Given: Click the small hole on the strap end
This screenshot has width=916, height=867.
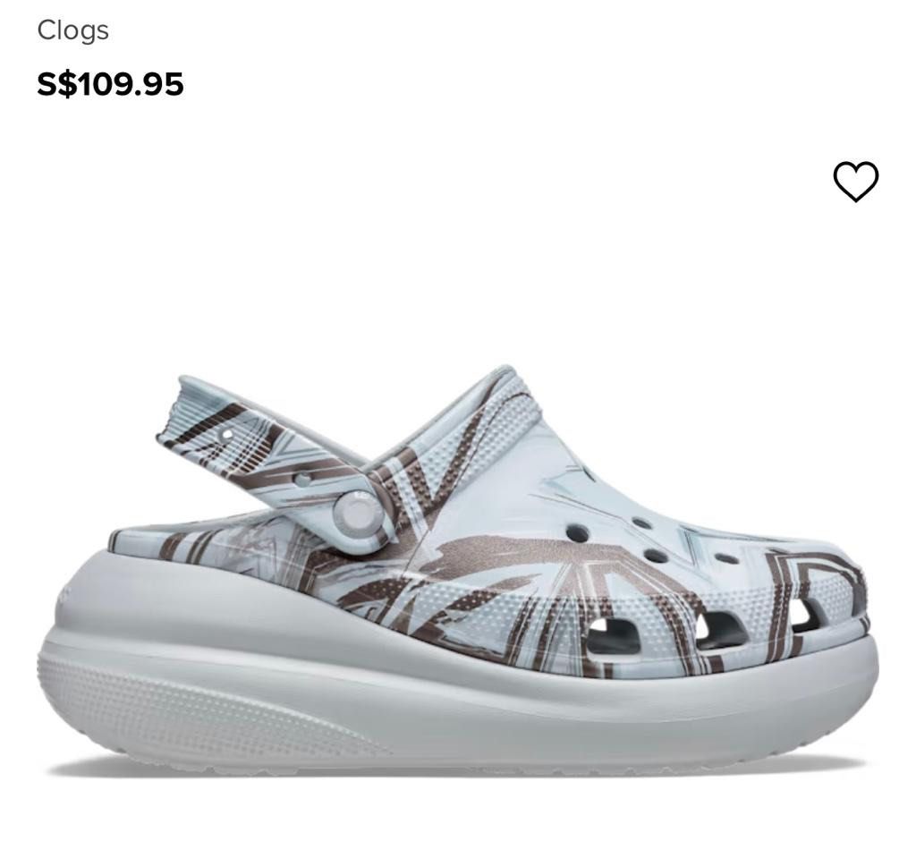Looking at the screenshot, I should 226,435.
